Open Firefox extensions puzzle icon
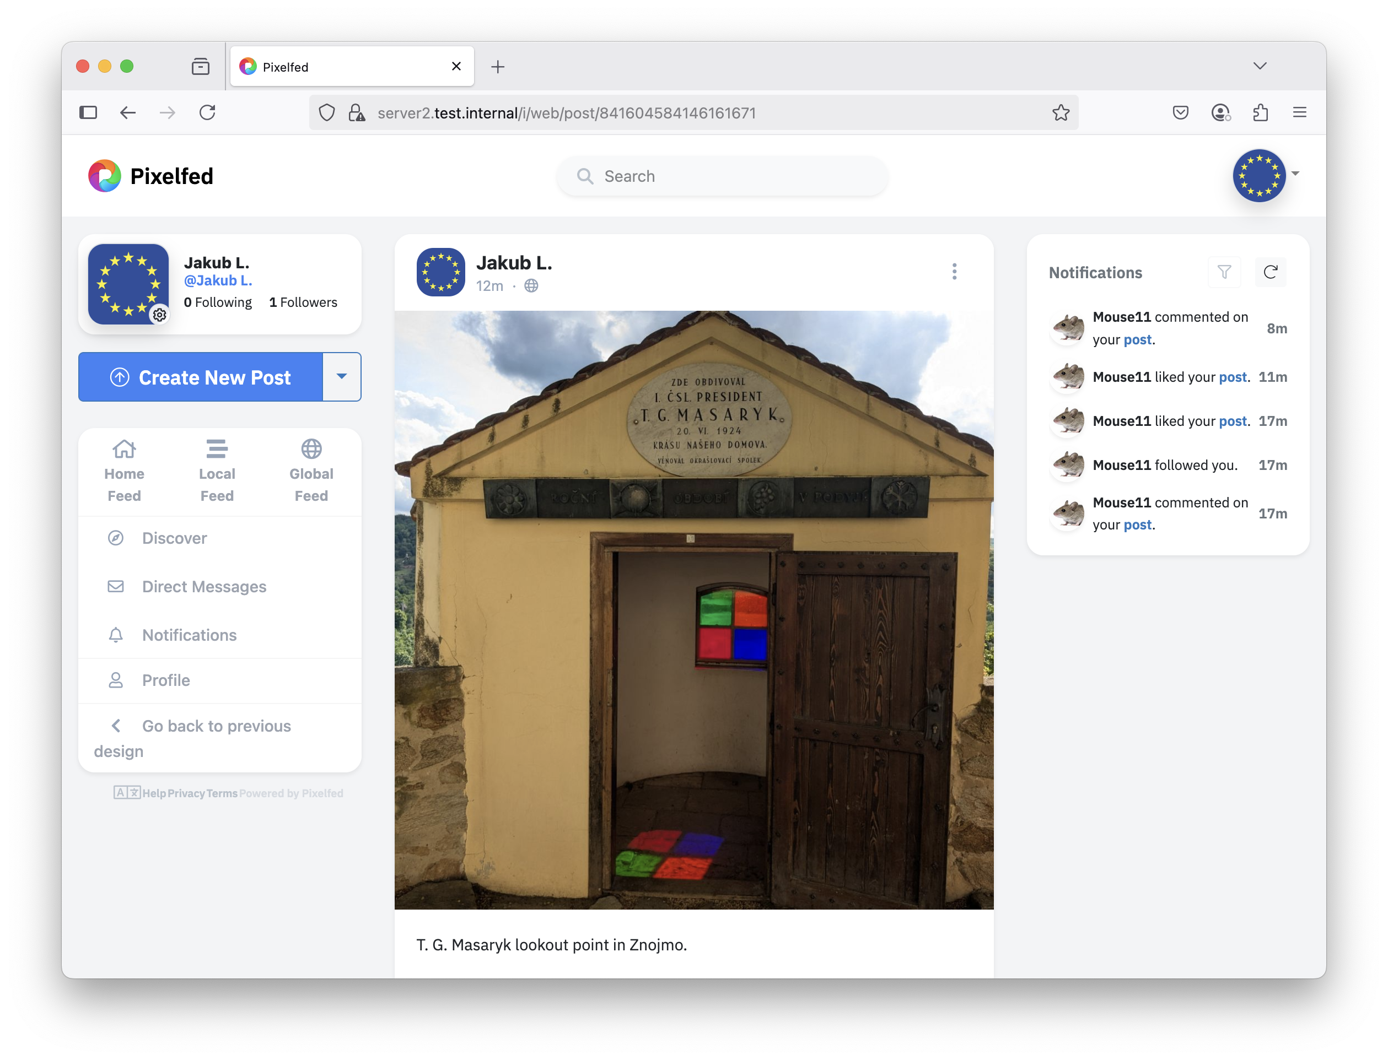Image resolution: width=1388 pixels, height=1060 pixels. [1260, 113]
